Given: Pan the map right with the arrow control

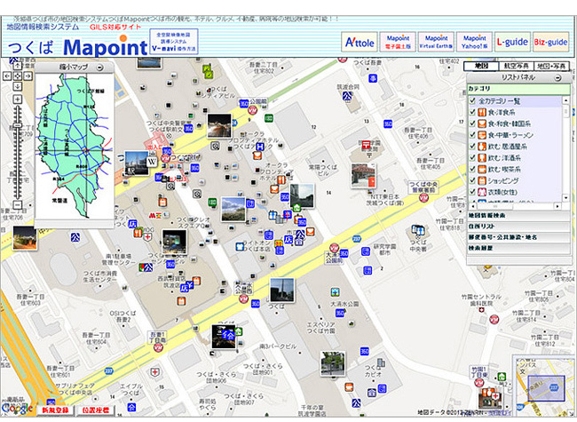Looking at the screenshot, I should [28, 76].
